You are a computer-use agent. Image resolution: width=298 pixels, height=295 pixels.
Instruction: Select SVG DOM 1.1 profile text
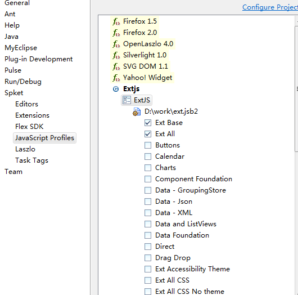click(146, 66)
